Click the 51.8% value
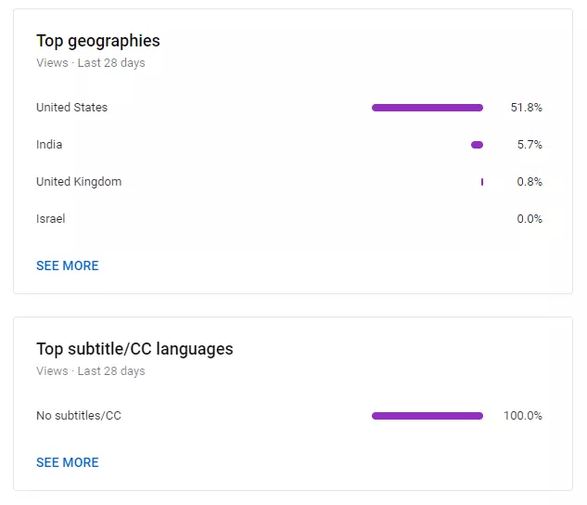Image resolution: width=587 pixels, height=505 pixels. point(526,108)
